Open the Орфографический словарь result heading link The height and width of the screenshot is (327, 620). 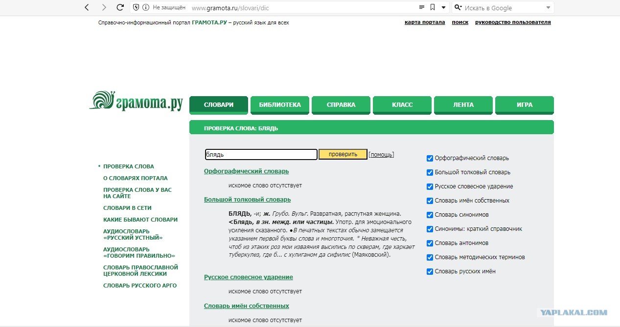click(x=246, y=171)
